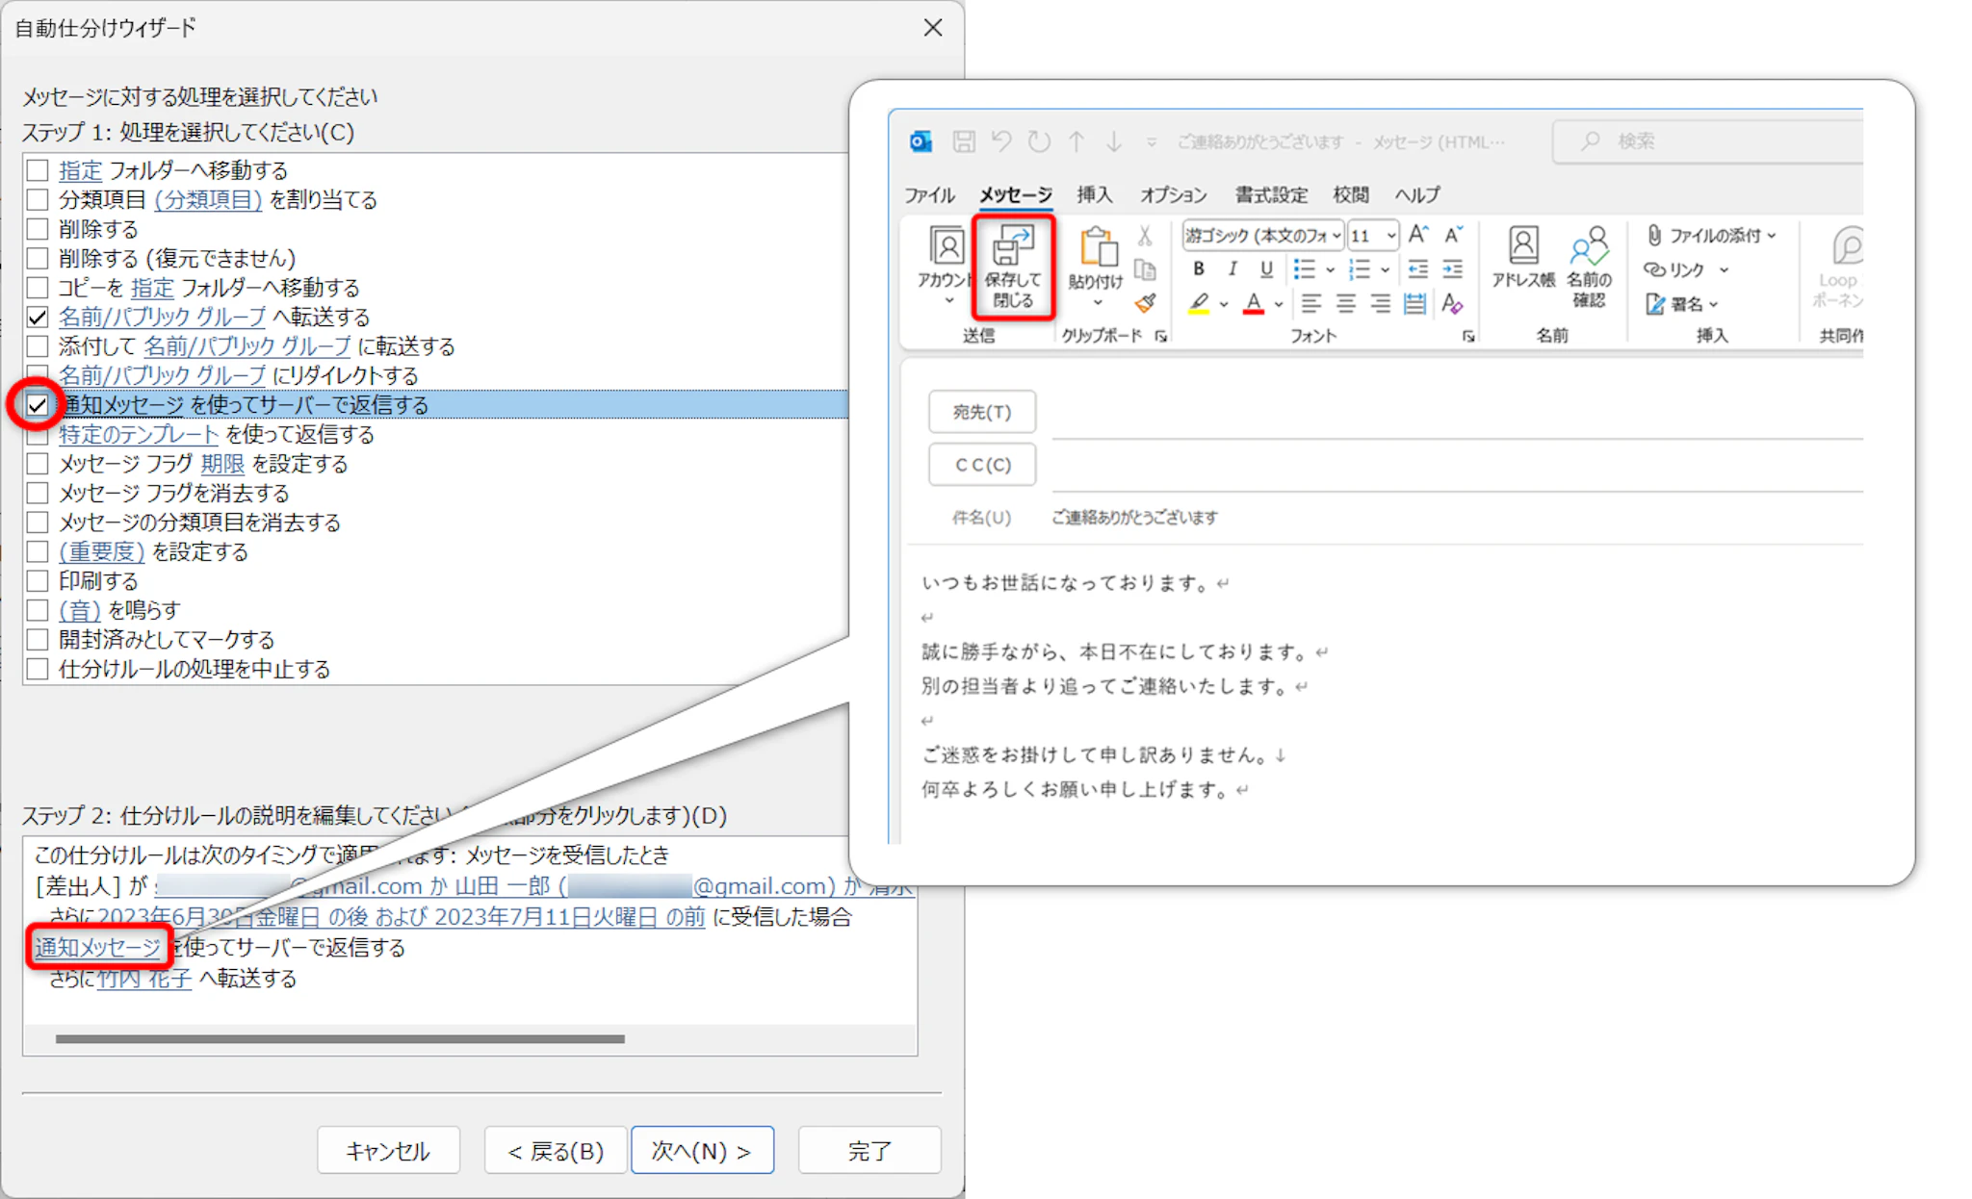Click the 次へ(N) > button
This screenshot has height=1199, width=1972.
pyautogui.click(x=702, y=1151)
